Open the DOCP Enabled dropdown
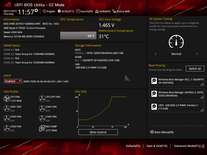 (x=13, y=81)
